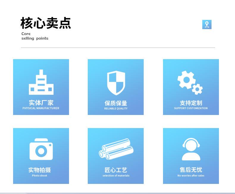Select the 售后无忧 label
The image size is (235, 194).
click(x=191, y=170)
